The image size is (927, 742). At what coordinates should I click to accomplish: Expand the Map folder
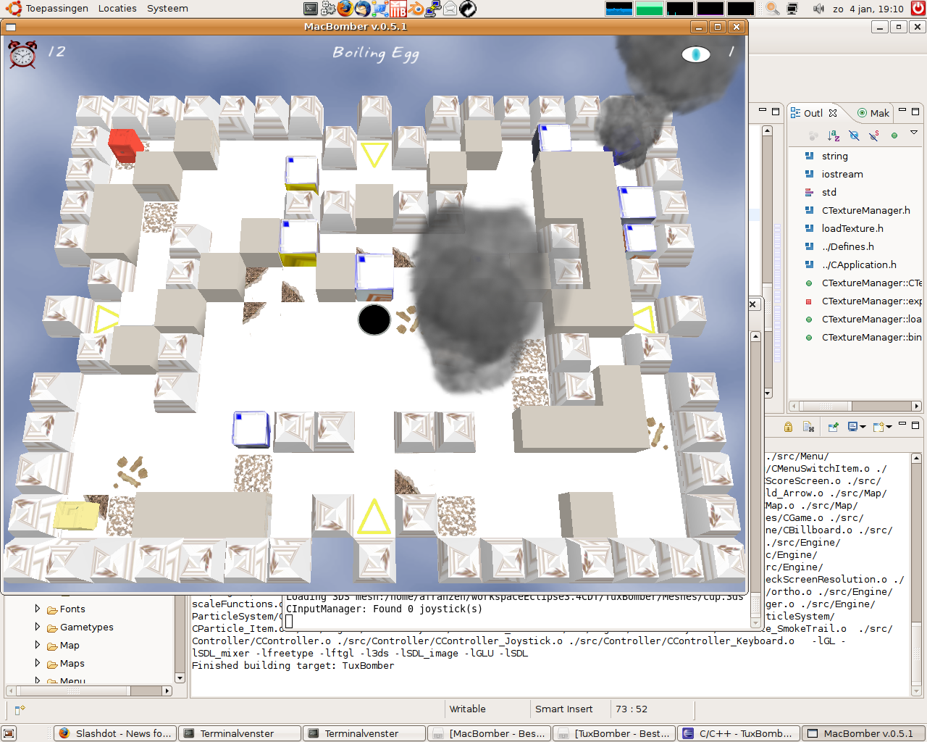point(38,645)
